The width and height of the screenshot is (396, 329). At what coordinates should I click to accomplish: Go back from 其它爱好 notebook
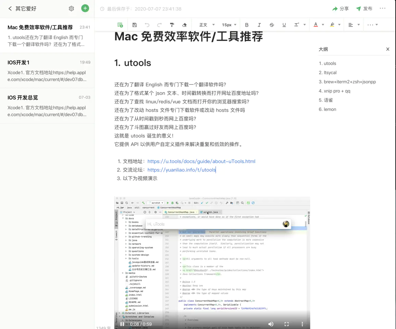click(10, 9)
